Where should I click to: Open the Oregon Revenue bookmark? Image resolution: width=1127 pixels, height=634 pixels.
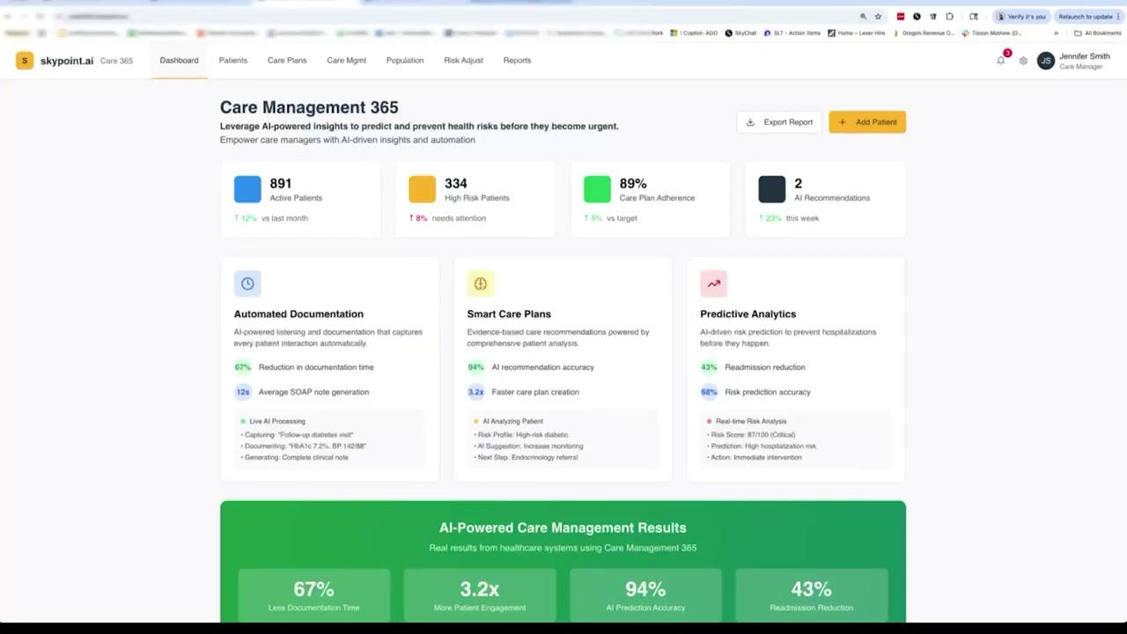924,33
